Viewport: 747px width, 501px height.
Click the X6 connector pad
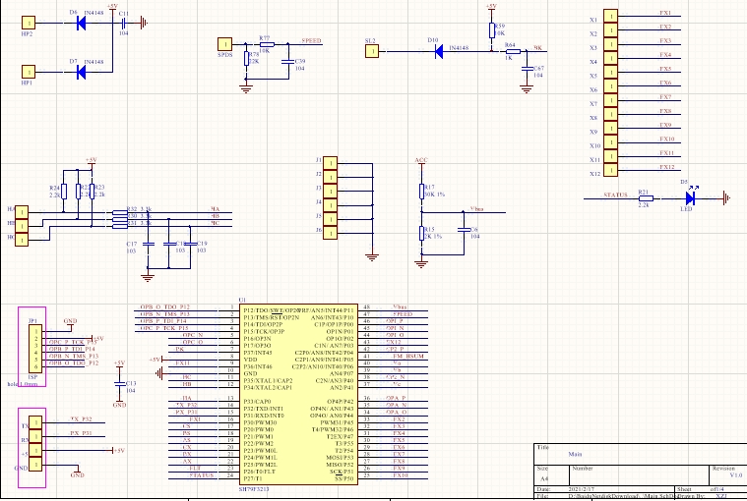[611, 86]
